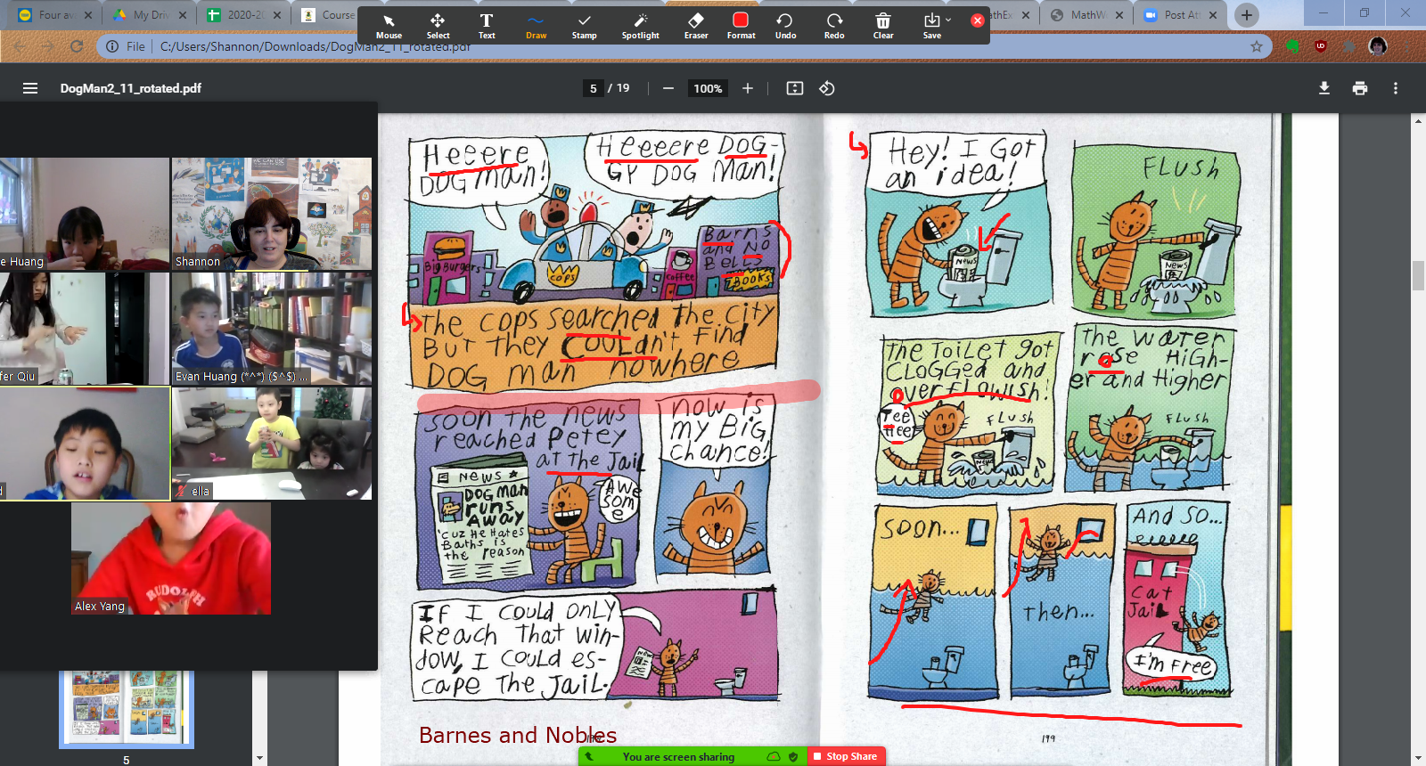Stop the Zoom screen share
The height and width of the screenshot is (766, 1426).
846,756
